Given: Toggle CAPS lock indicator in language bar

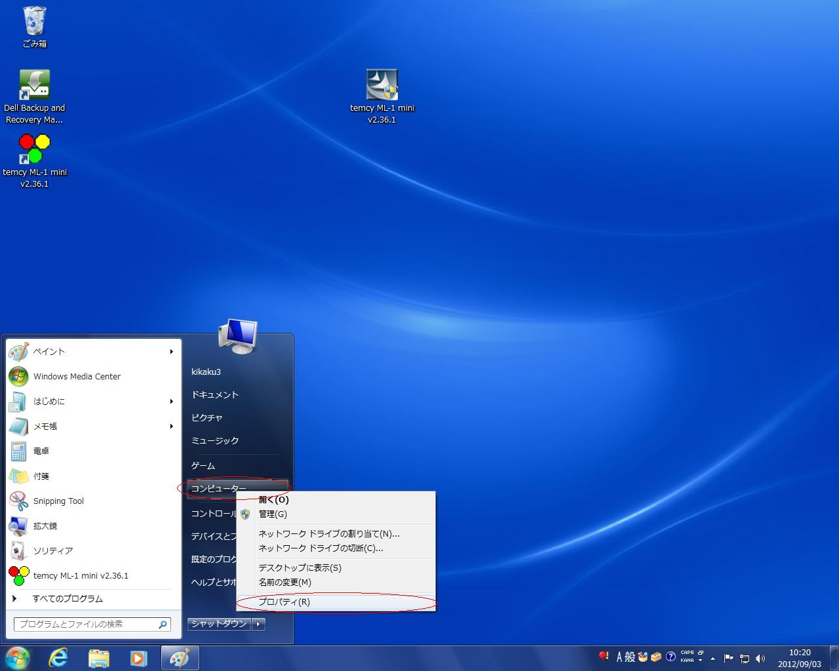Looking at the screenshot, I should pos(687,653).
